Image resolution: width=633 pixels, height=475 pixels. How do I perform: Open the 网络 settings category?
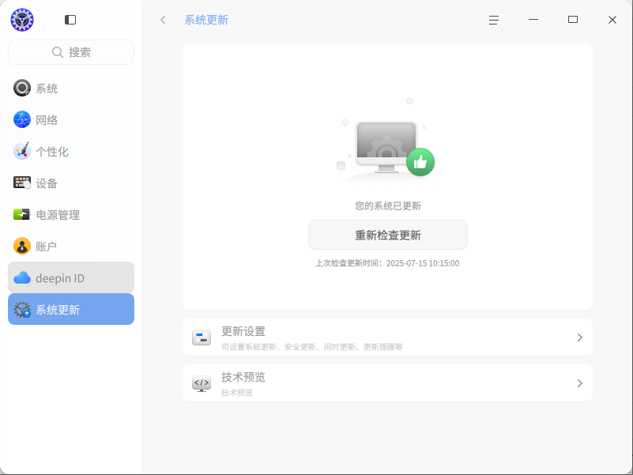click(x=71, y=119)
